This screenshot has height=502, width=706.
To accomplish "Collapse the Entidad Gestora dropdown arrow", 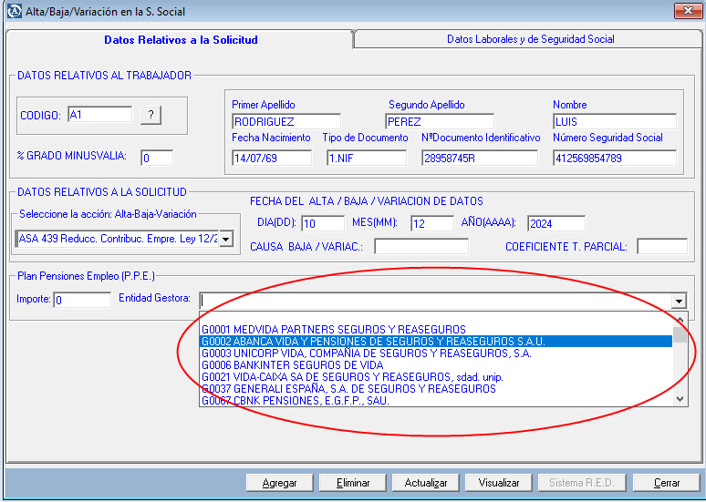I will click(679, 301).
